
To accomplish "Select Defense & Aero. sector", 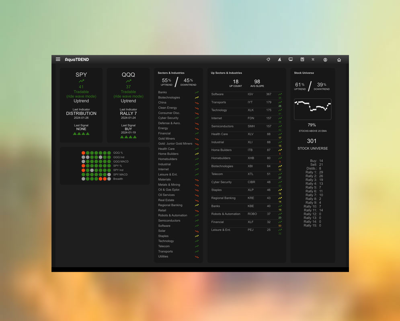I will [169, 123].
